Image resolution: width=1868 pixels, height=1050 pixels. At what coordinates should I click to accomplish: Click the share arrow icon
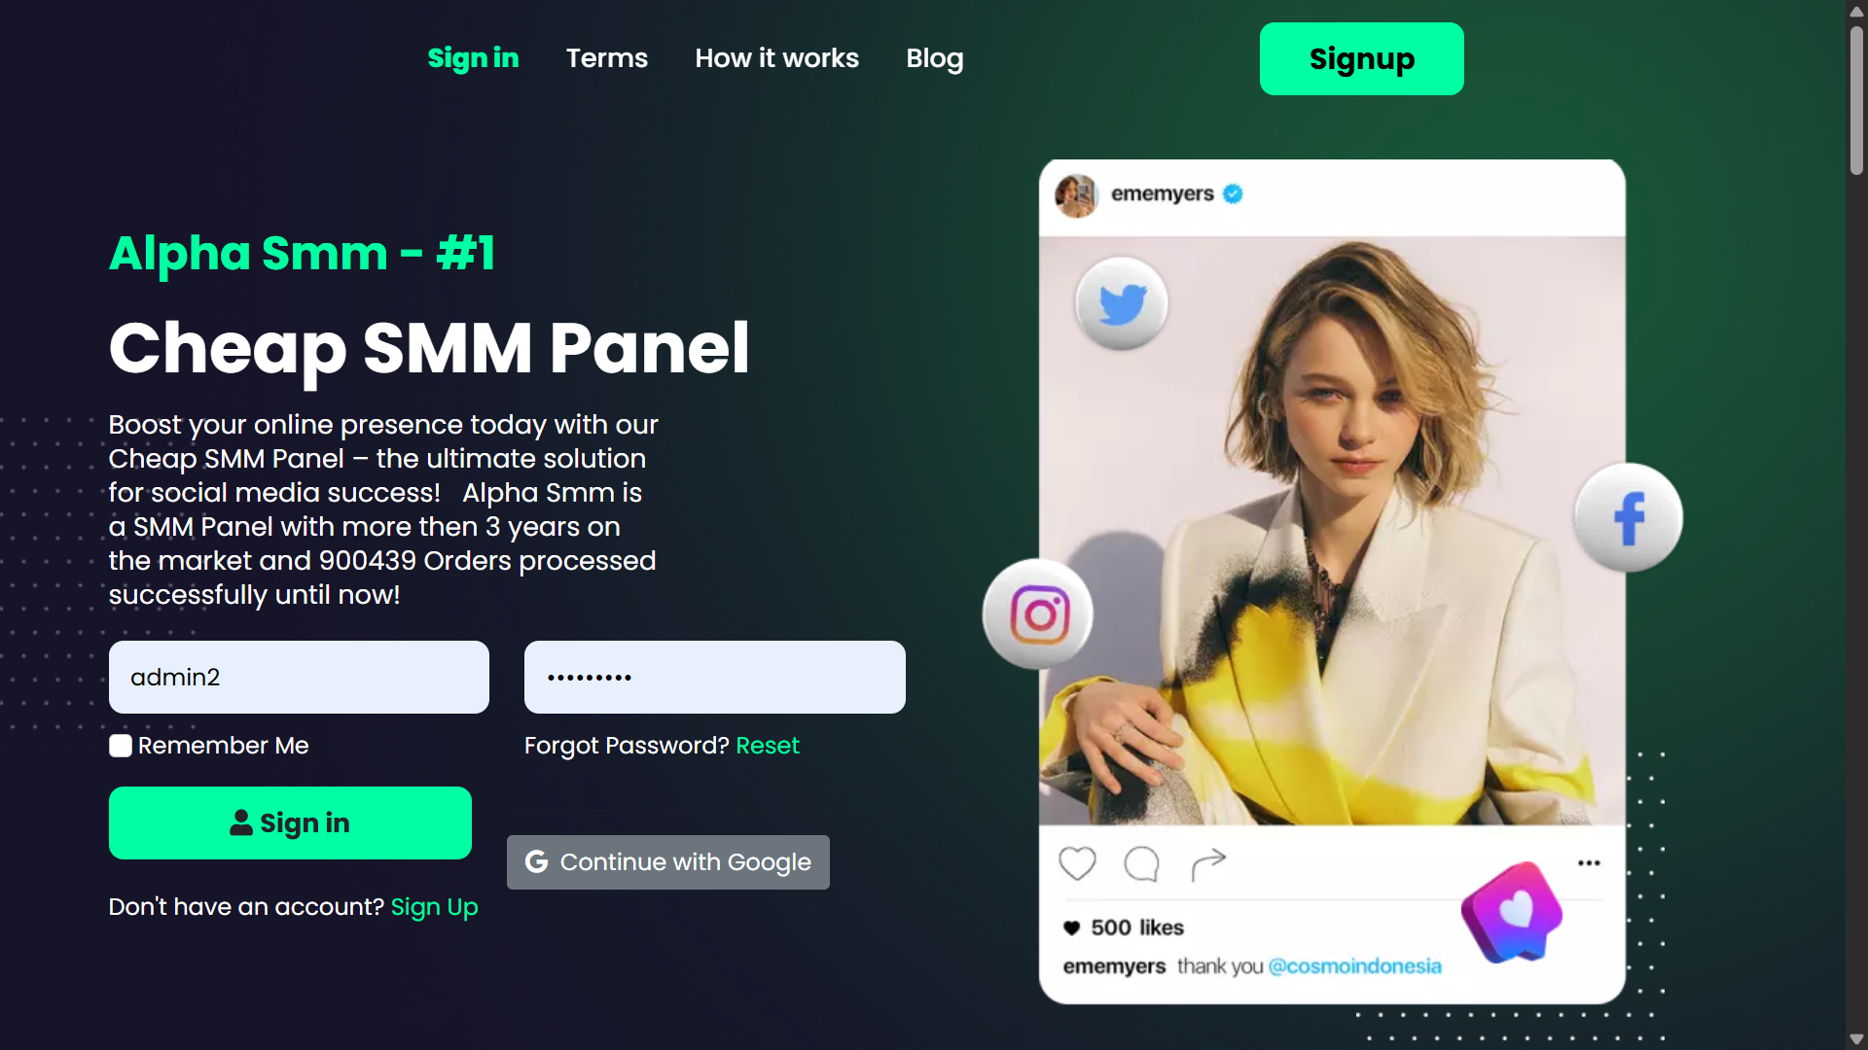[1208, 863]
